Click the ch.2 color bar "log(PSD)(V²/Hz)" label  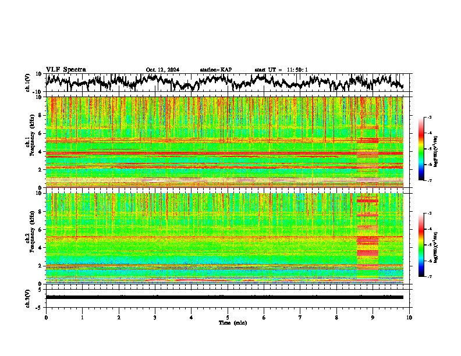point(435,247)
